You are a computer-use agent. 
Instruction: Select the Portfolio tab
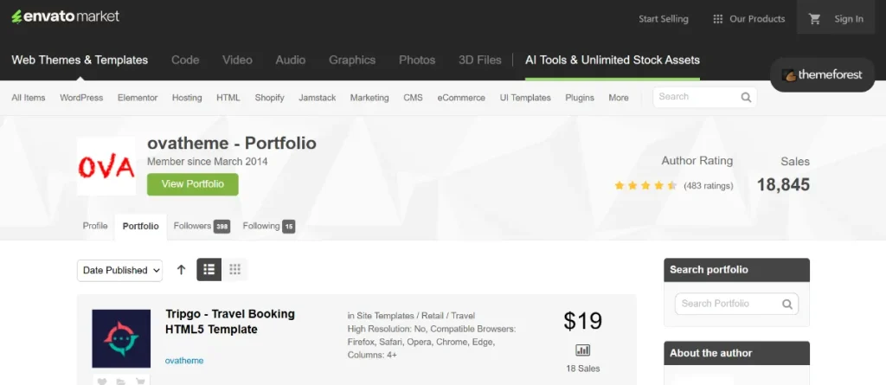click(141, 226)
